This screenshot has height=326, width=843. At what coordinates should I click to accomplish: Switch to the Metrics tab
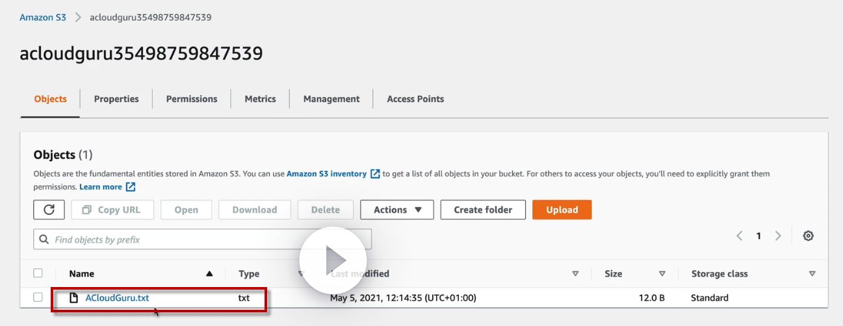(x=260, y=99)
